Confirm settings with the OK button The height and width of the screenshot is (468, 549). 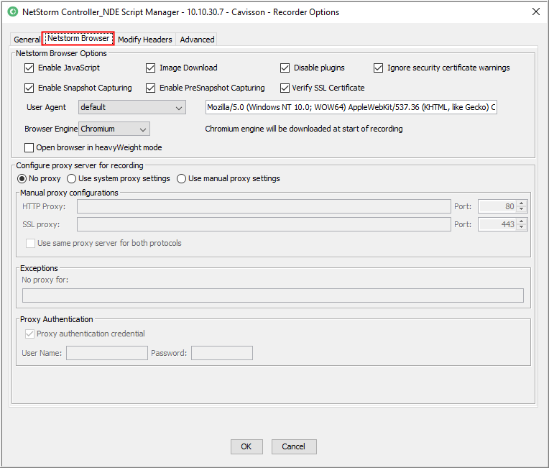(246, 446)
